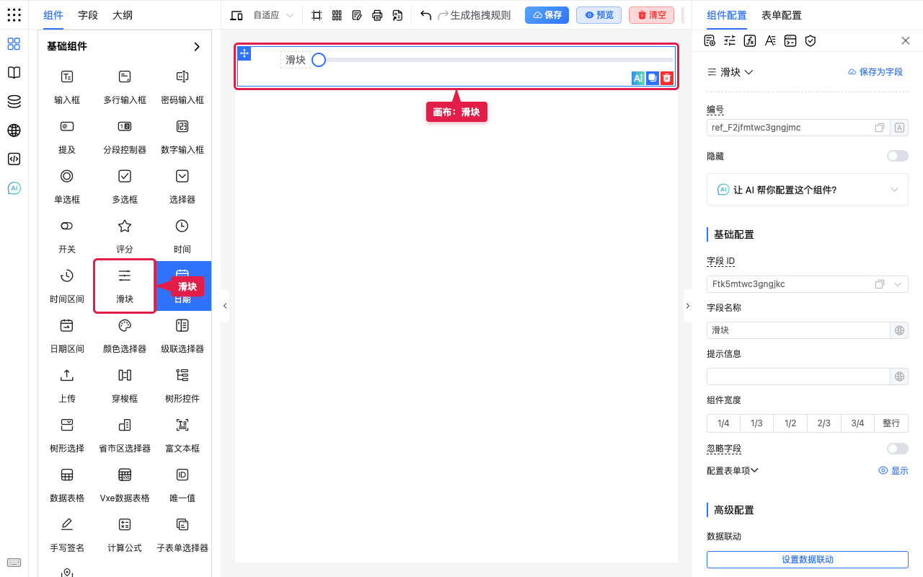Open the code icon in left sidebar

pos(14,159)
